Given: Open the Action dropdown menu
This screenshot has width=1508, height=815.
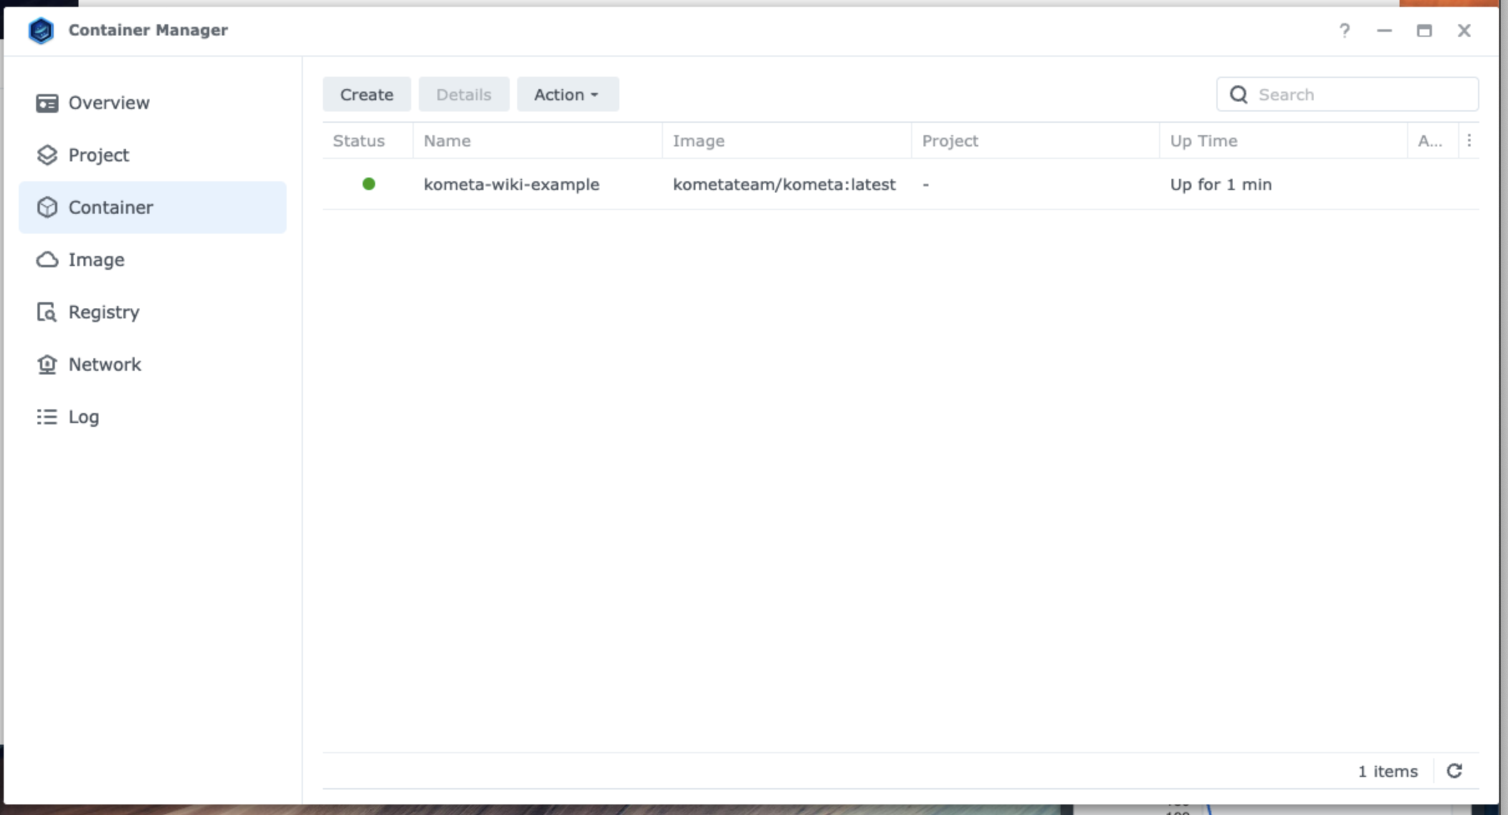Looking at the screenshot, I should click(x=568, y=95).
